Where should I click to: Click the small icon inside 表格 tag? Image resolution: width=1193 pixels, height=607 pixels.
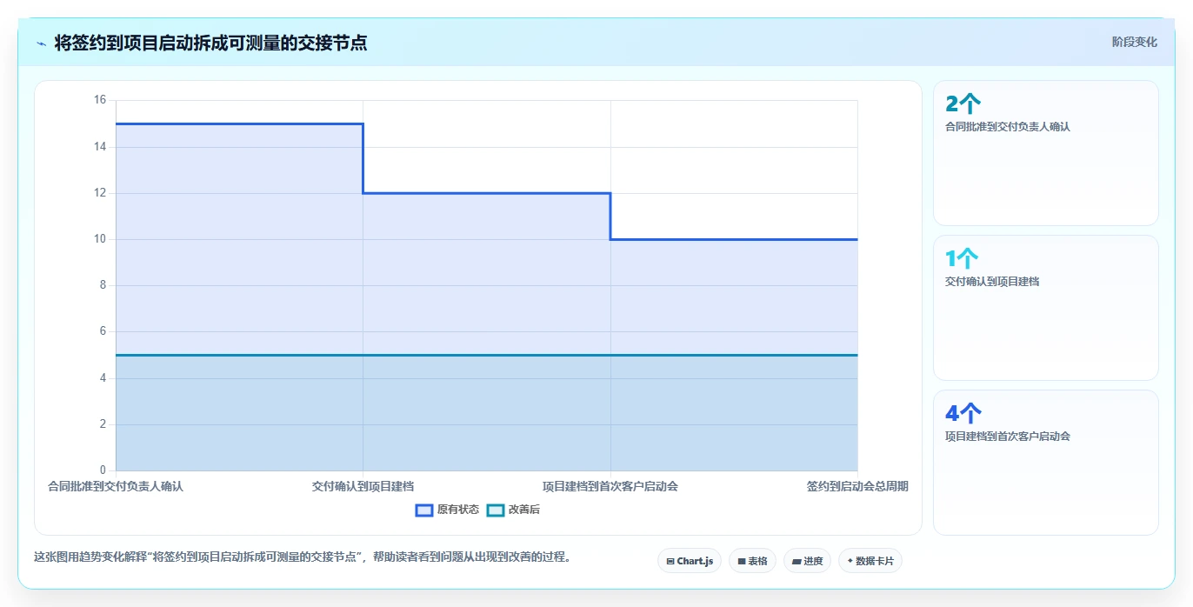(742, 562)
